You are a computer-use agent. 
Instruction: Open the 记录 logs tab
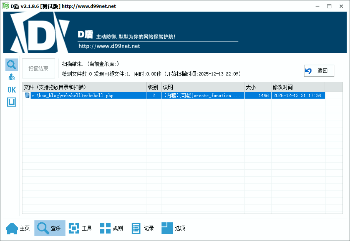pyautogui.click(x=143, y=228)
